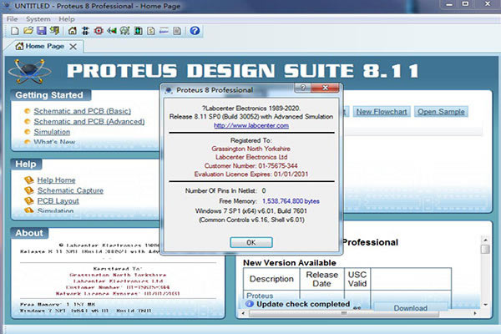
Task: Click the 'USC Valid' table header
Action: coord(357,279)
